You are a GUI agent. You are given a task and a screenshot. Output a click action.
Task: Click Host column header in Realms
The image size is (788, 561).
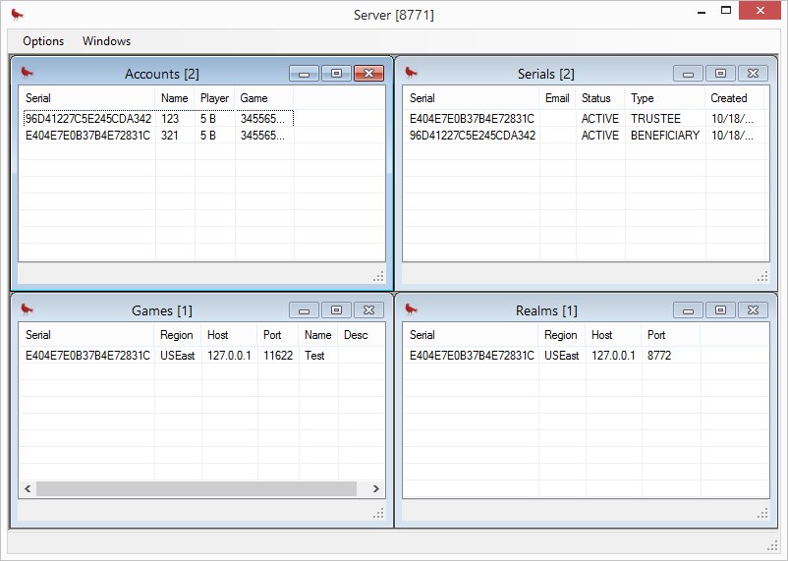coord(613,335)
